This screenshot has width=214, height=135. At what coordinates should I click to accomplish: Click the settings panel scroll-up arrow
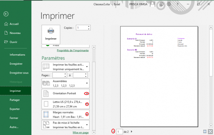[x=94, y=47]
